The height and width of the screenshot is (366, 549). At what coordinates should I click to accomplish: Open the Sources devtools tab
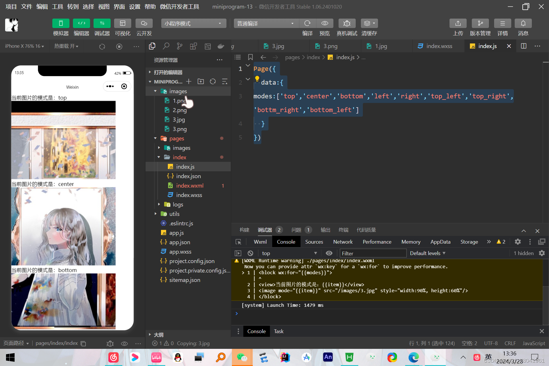[x=314, y=242]
